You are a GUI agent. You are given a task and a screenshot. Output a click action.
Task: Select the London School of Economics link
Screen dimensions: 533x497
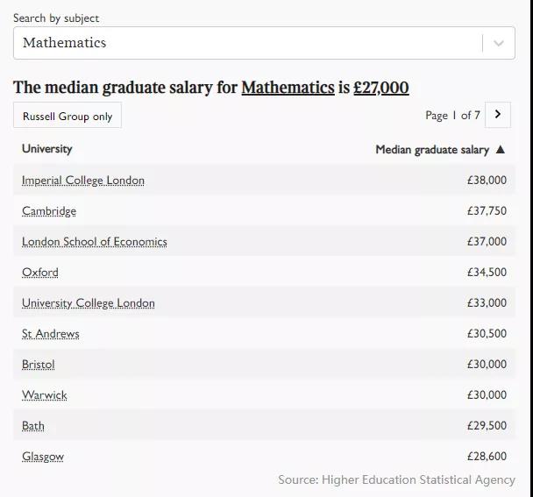(x=95, y=242)
